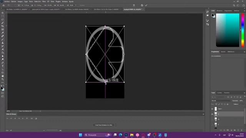
Task: Lock all for the layer
Action: (x=228, y=104)
